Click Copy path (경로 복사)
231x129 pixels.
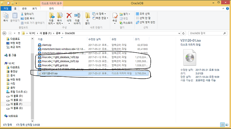pos(28,18)
